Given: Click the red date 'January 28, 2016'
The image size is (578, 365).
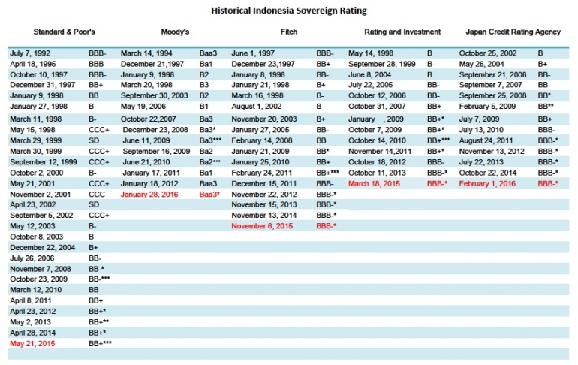Looking at the screenshot, I should pos(149,195).
